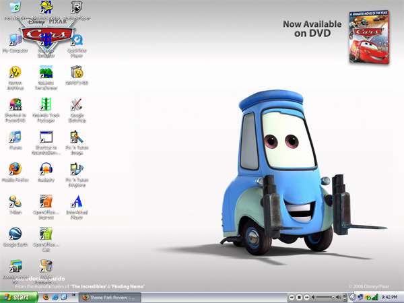Screen dimensions: 404x303
Task: Open the signal strength bars tray icon
Action: click(375, 298)
